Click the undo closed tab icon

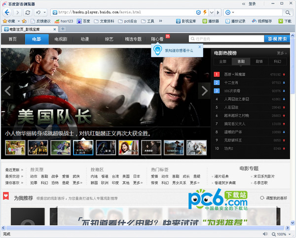tap(38, 12)
